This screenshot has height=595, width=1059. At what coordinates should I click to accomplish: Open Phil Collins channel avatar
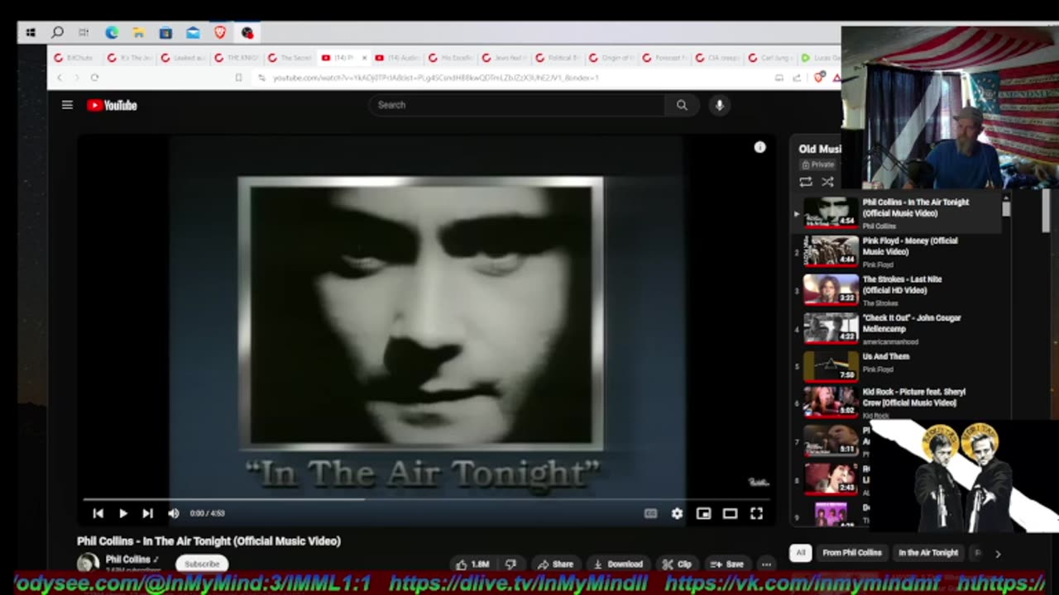tap(88, 564)
